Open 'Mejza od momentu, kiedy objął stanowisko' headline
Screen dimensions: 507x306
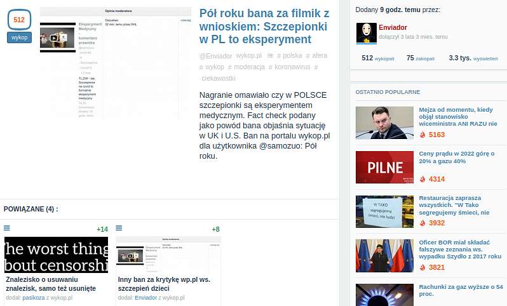[458, 117]
